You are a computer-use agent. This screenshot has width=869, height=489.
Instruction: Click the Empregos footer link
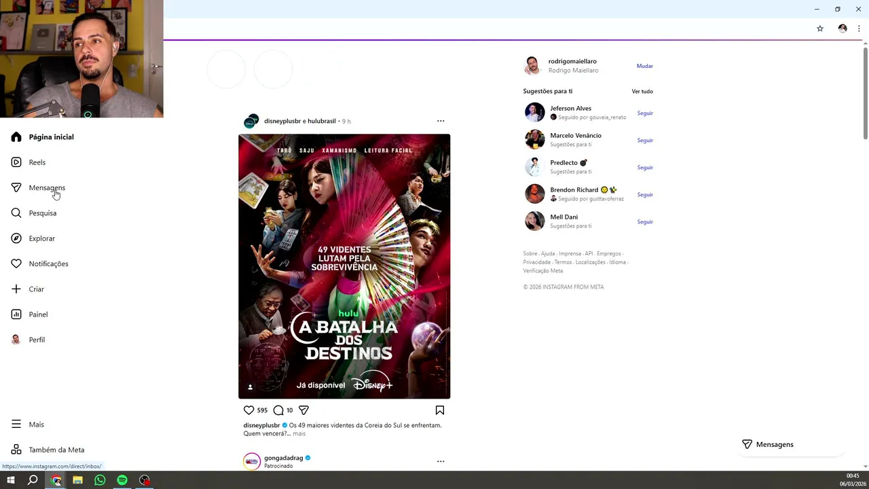point(609,254)
